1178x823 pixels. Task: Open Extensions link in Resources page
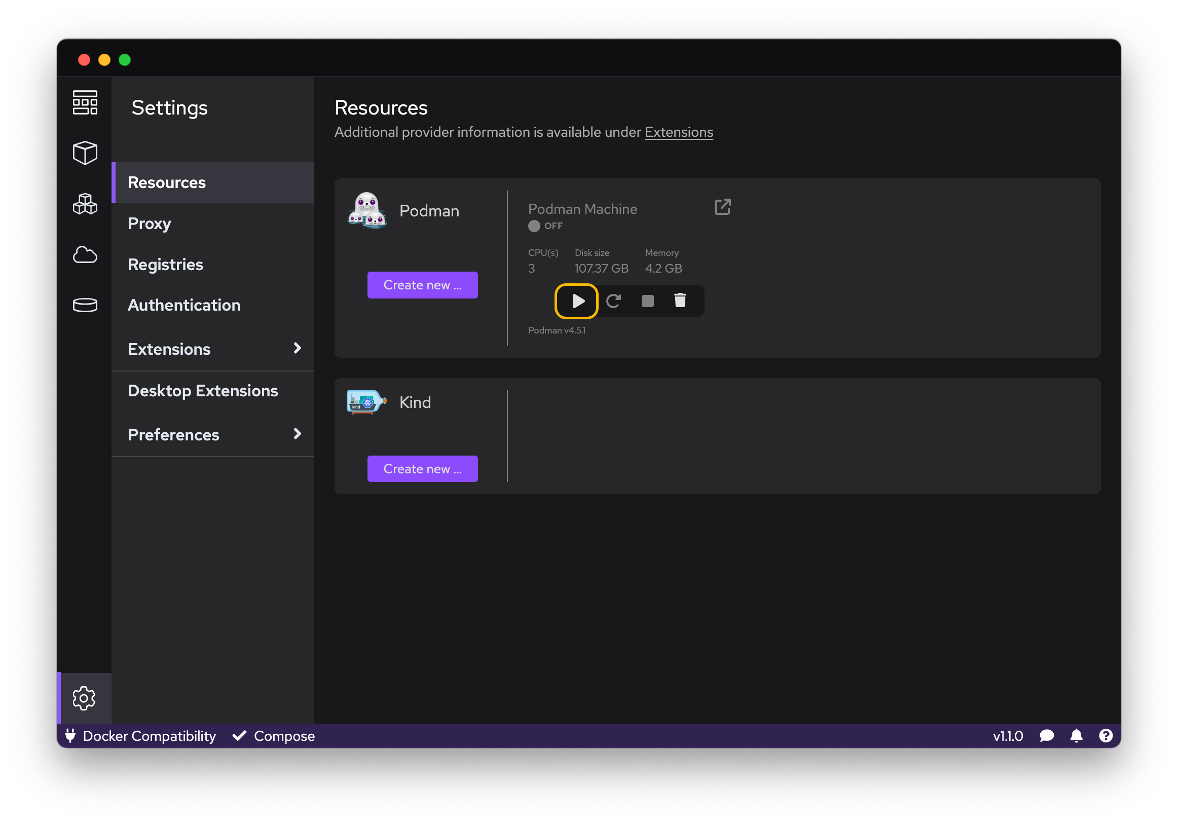679,132
